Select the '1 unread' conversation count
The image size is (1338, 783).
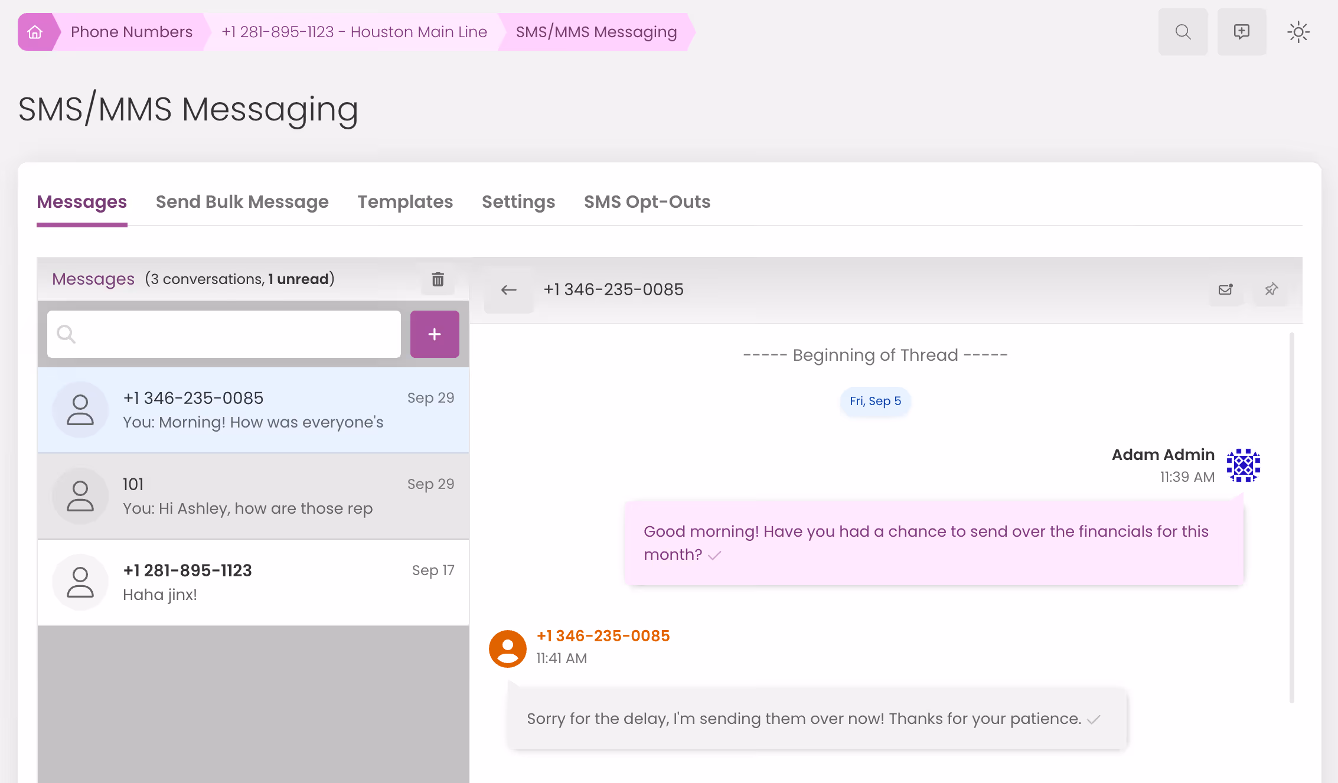tap(298, 279)
